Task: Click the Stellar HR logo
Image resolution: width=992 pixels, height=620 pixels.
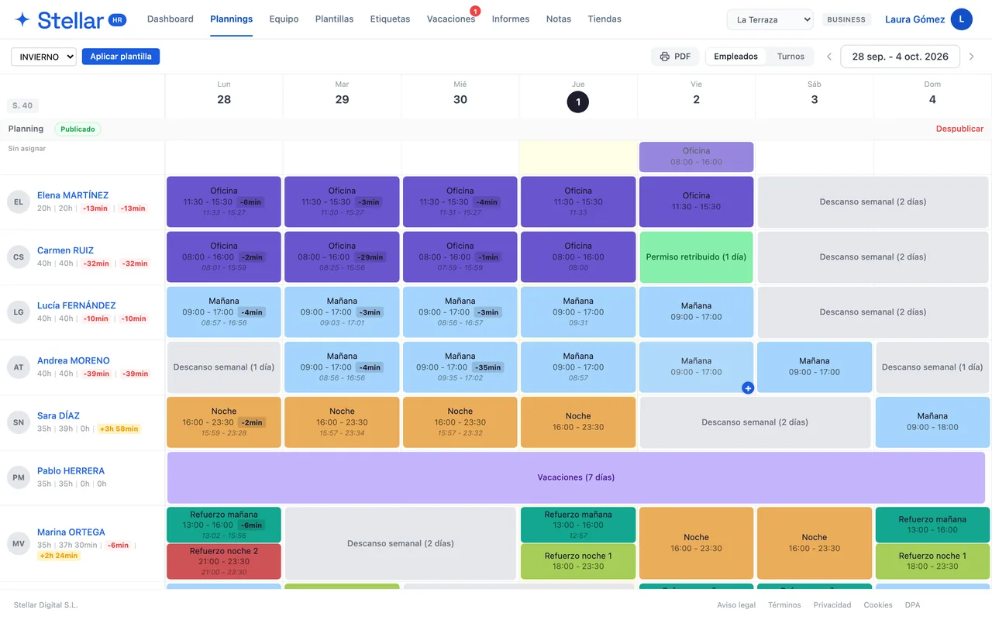Action: pos(71,20)
